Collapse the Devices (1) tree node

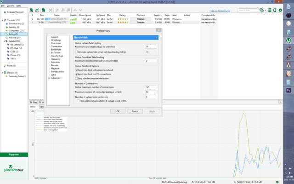[2, 73]
